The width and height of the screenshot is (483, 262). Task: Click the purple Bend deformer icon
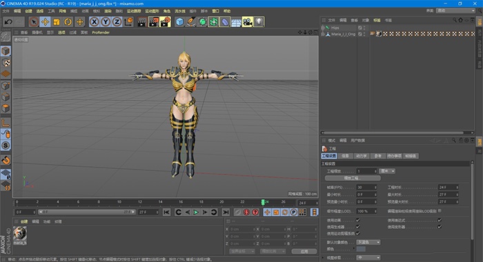point(225,22)
